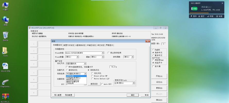
Task: Click the green 安全 badge in 360 widget
Action: coord(194,8)
